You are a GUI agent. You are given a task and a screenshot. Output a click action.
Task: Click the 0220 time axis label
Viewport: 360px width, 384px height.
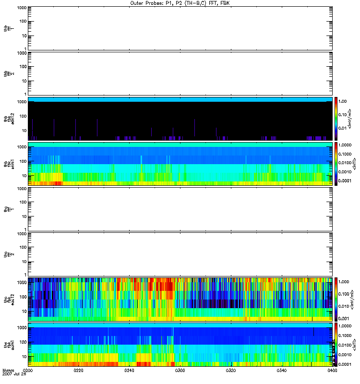pos(79,371)
